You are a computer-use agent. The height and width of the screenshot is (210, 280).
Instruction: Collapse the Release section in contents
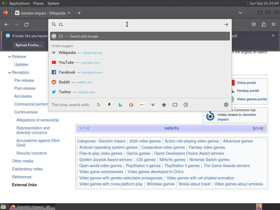10,57
